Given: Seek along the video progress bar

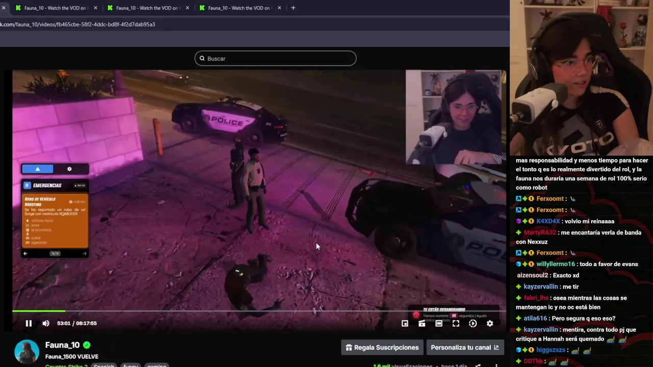Looking at the screenshot, I should click(x=259, y=310).
